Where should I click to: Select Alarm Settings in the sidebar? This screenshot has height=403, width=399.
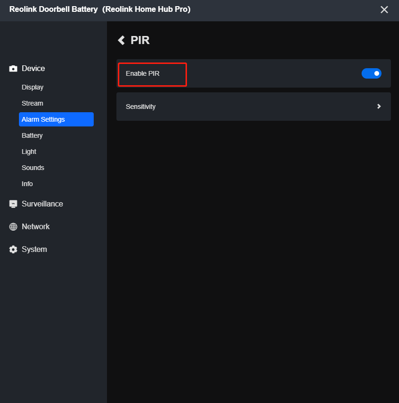click(x=56, y=119)
